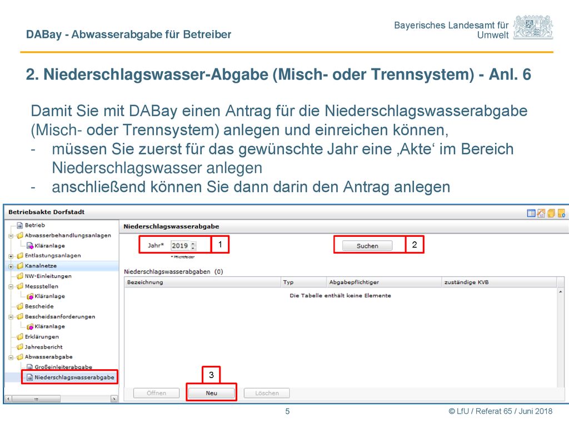The image size is (569, 427).
Task: Click the Jahresbericht folder icon
Action: 20,347
